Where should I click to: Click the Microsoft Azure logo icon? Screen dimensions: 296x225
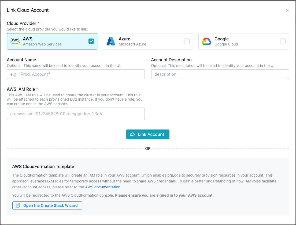[x=111, y=41]
